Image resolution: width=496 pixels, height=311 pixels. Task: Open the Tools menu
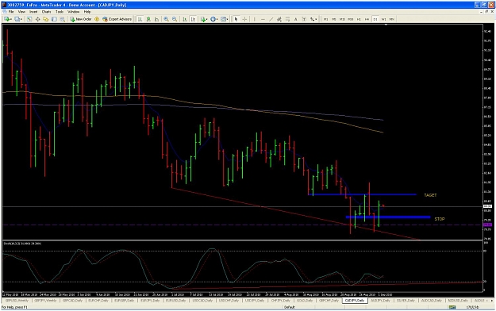[60, 12]
